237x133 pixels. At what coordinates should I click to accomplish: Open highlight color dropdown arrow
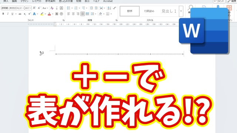point(45,14)
